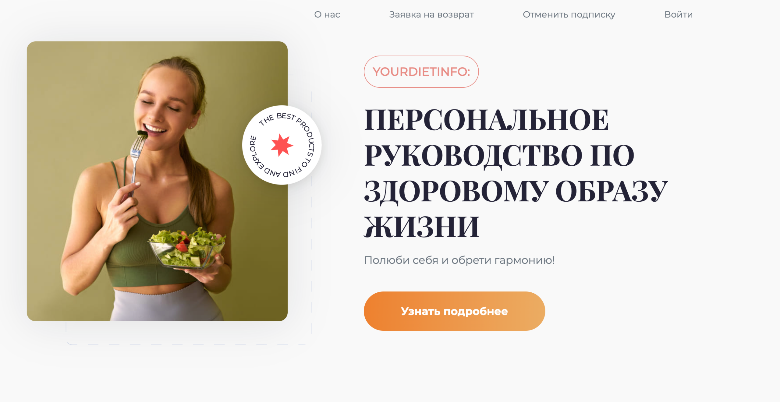Click the word 'ПЕРСОНАЛЬНОЕ' in the headline
This screenshot has width=780, height=420.
pyautogui.click(x=486, y=120)
